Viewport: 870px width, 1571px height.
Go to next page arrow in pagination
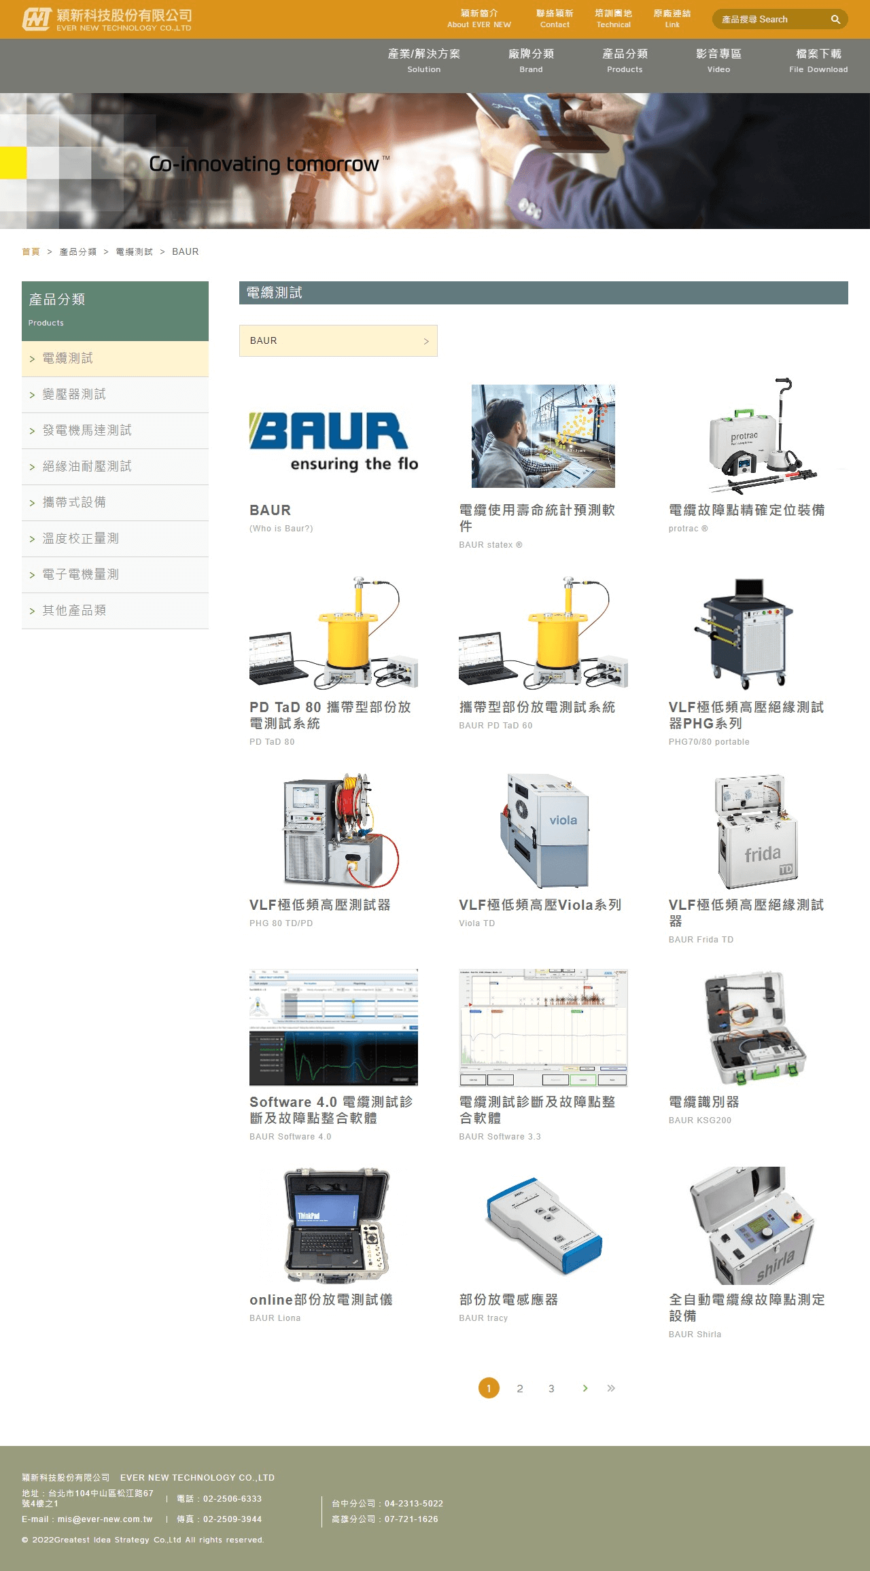(585, 1388)
